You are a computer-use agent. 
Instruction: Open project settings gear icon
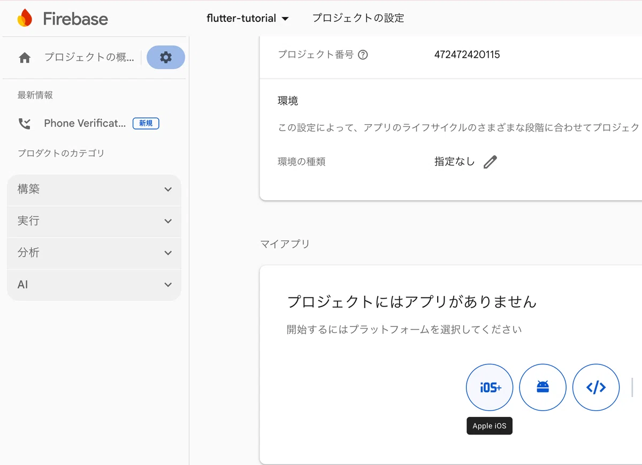click(x=166, y=57)
